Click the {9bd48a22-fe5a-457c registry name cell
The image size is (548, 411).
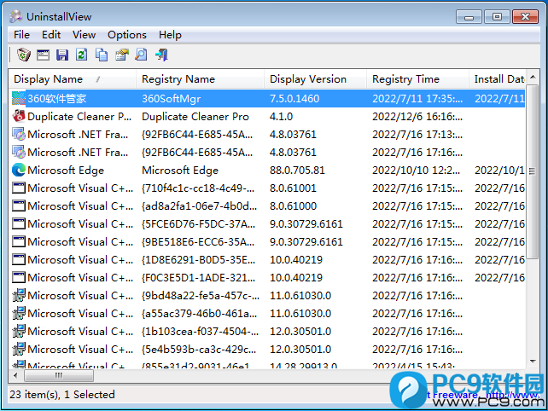[x=201, y=295]
